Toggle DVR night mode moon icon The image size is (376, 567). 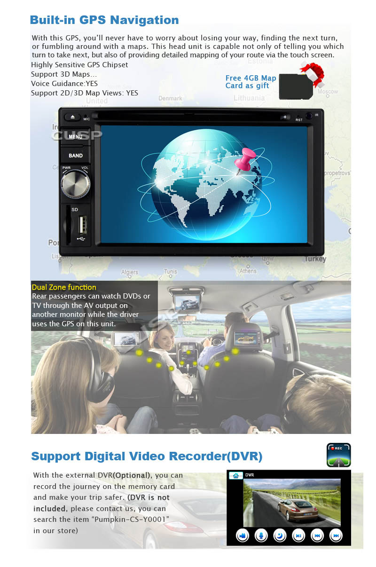[x=280, y=535]
